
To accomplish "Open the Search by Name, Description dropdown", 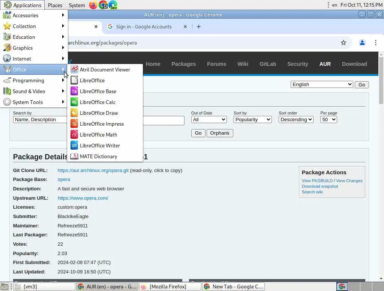I will 40,119.
